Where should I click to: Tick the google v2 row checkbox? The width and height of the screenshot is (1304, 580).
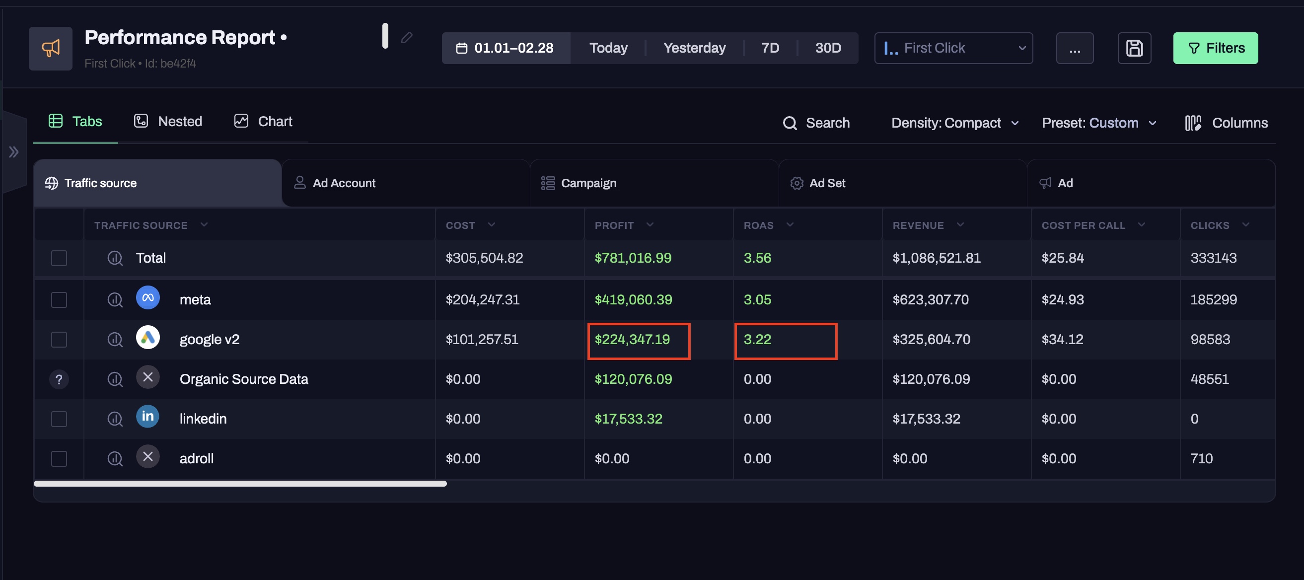(x=59, y=339)
